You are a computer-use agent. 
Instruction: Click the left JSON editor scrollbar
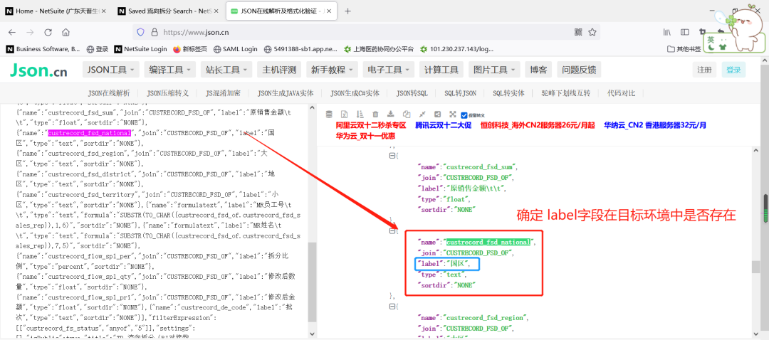click(x=311, y=282)
